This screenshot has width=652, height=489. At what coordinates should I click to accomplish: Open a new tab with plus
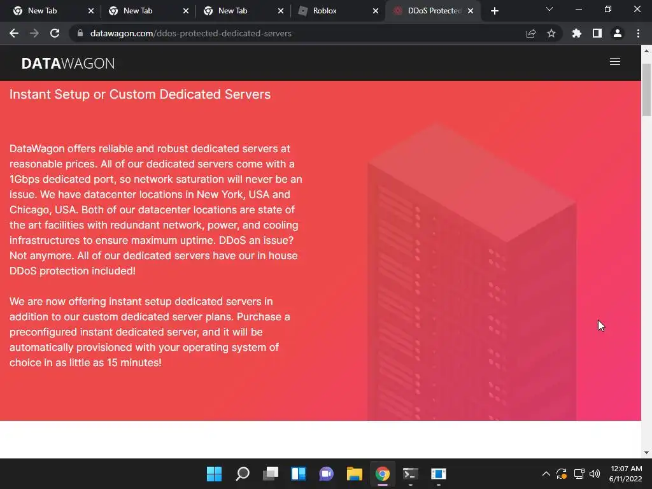pos(494,11)
